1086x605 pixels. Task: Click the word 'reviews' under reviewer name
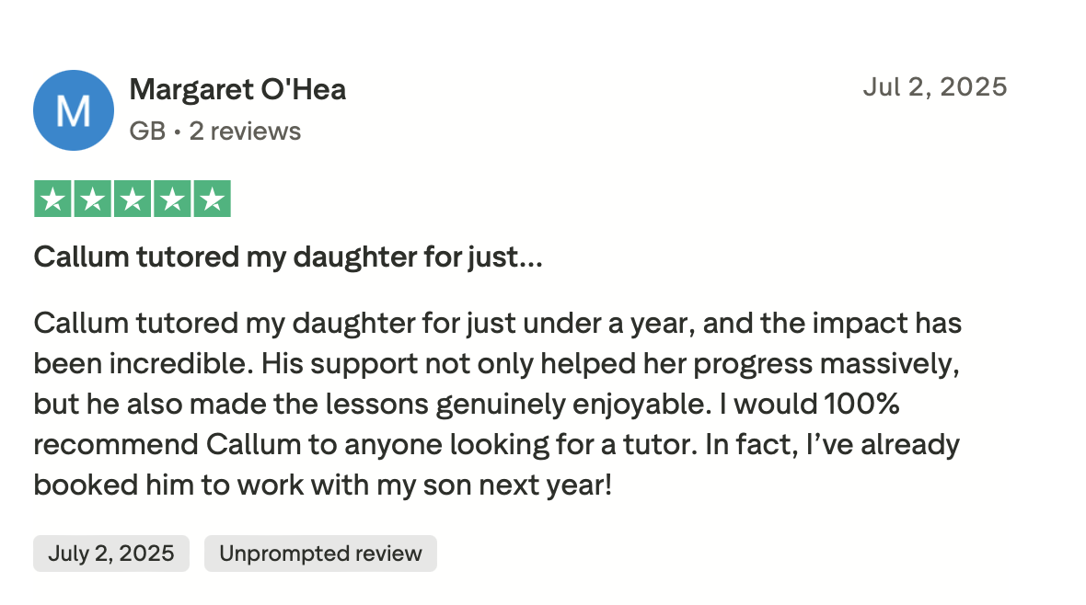pyautogui.click(x=256, y=131)
